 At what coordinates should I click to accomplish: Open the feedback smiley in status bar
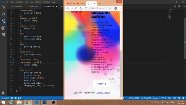tap(179, 98)
